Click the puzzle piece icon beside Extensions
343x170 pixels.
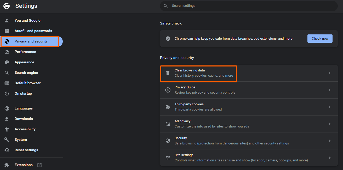(7, 165)
